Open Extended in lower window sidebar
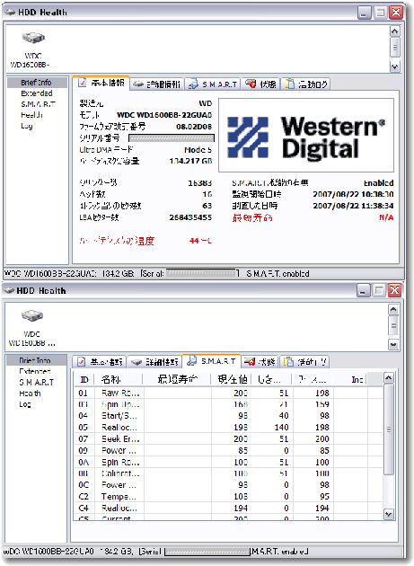414x566 pixels. pyautogui.click(x=35, y=371)
